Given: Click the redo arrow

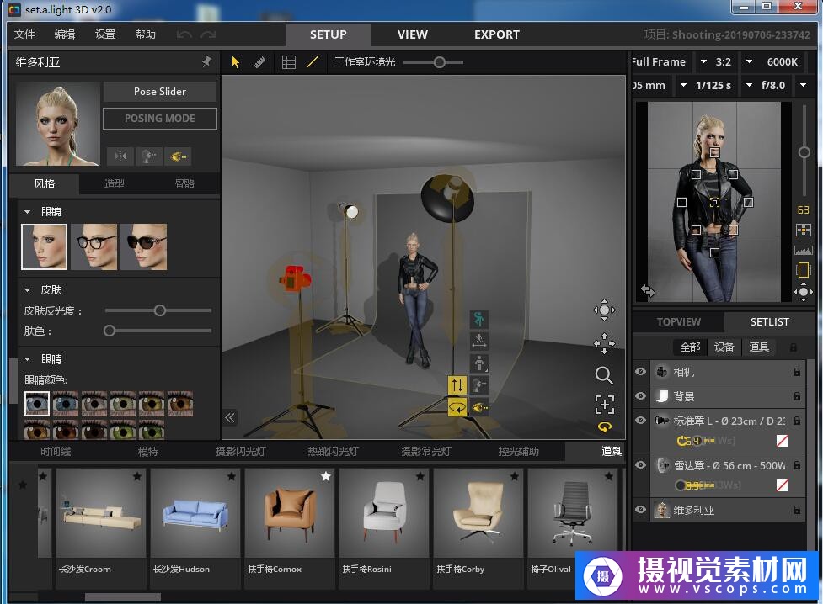Looking at the screenshot, I should coord(208,34).
